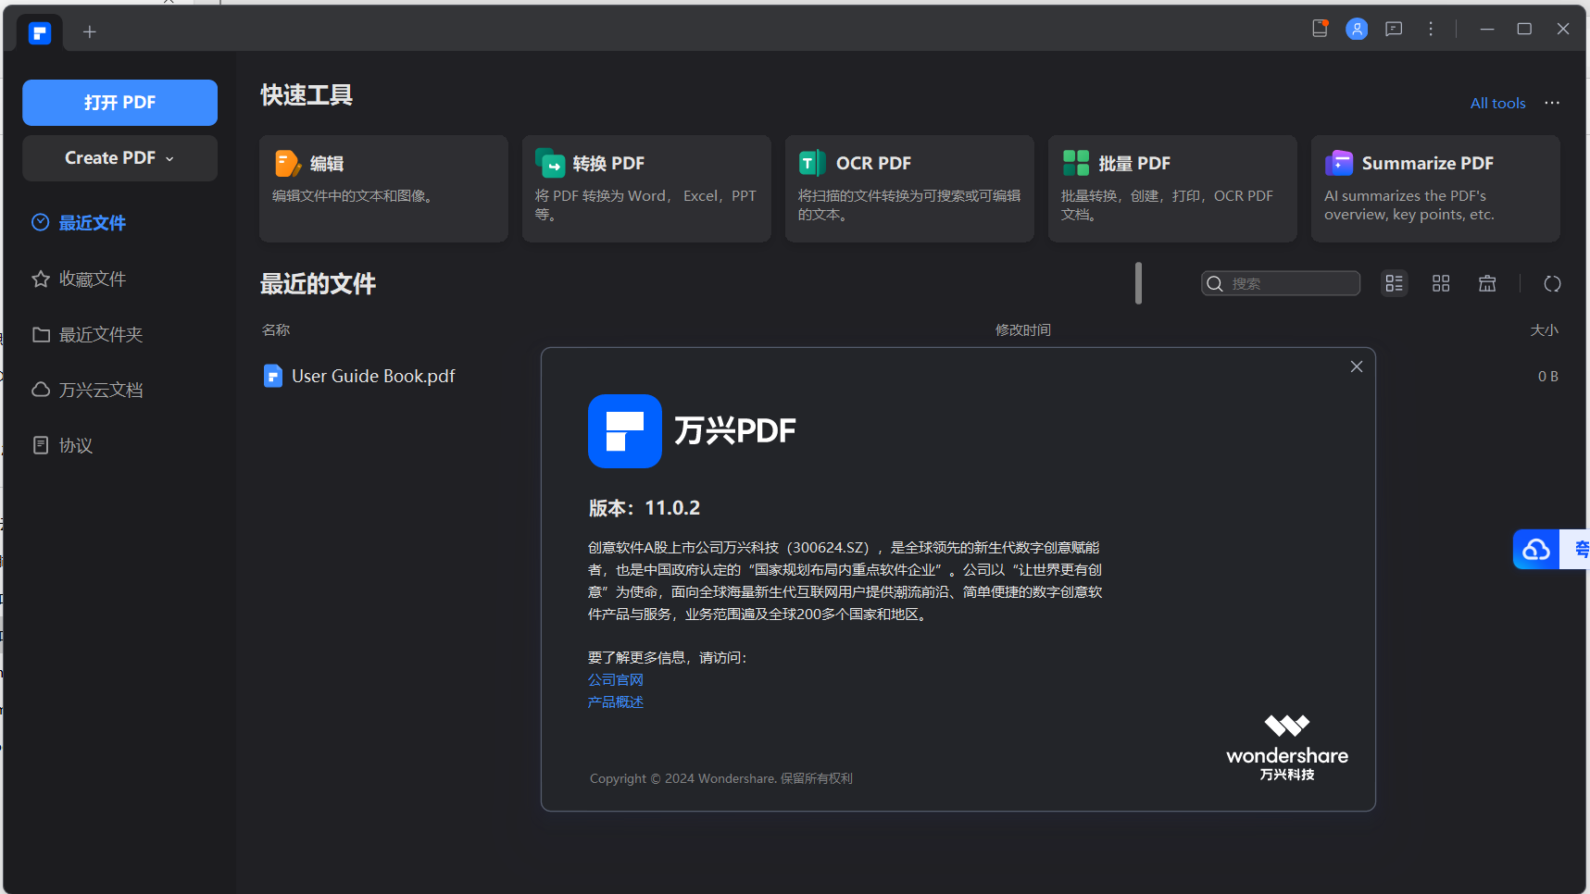Switch to list view of recent files

coord(1394,283)
